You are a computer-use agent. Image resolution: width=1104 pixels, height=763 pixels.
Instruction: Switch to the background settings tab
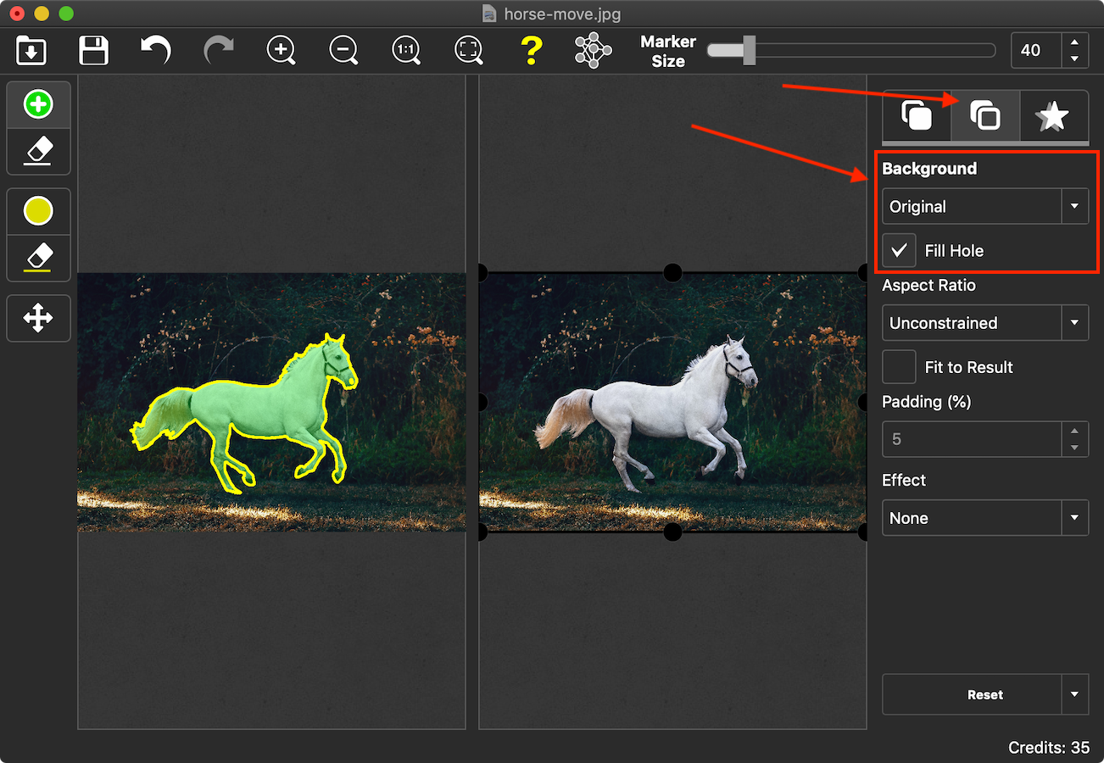(984, 115)
